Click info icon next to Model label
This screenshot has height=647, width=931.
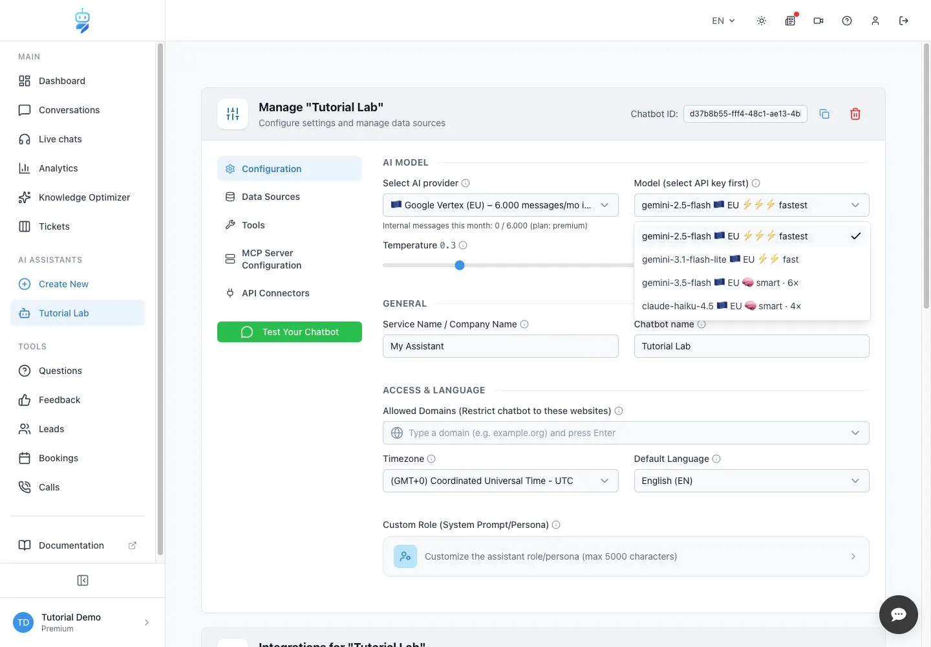pos(756,183)
